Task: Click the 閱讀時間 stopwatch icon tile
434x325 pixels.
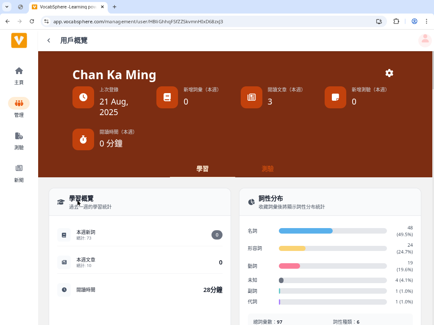Action: [83, 139]
